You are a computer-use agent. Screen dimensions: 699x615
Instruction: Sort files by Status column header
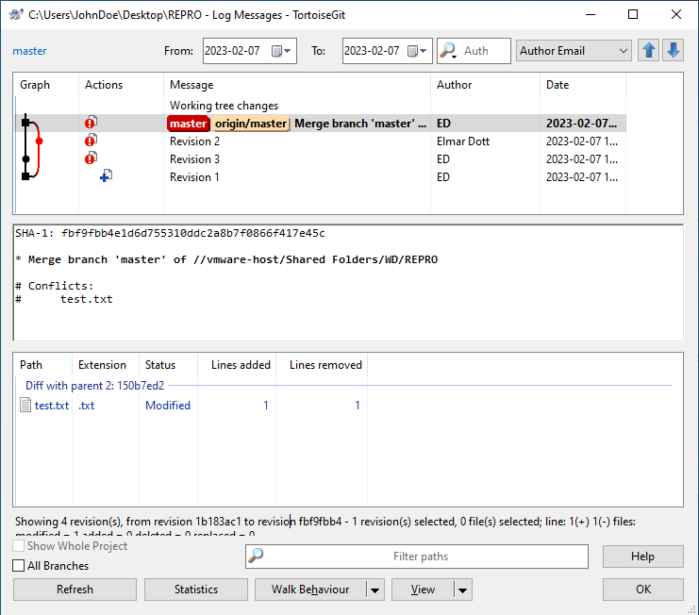[x=168, y=365]
